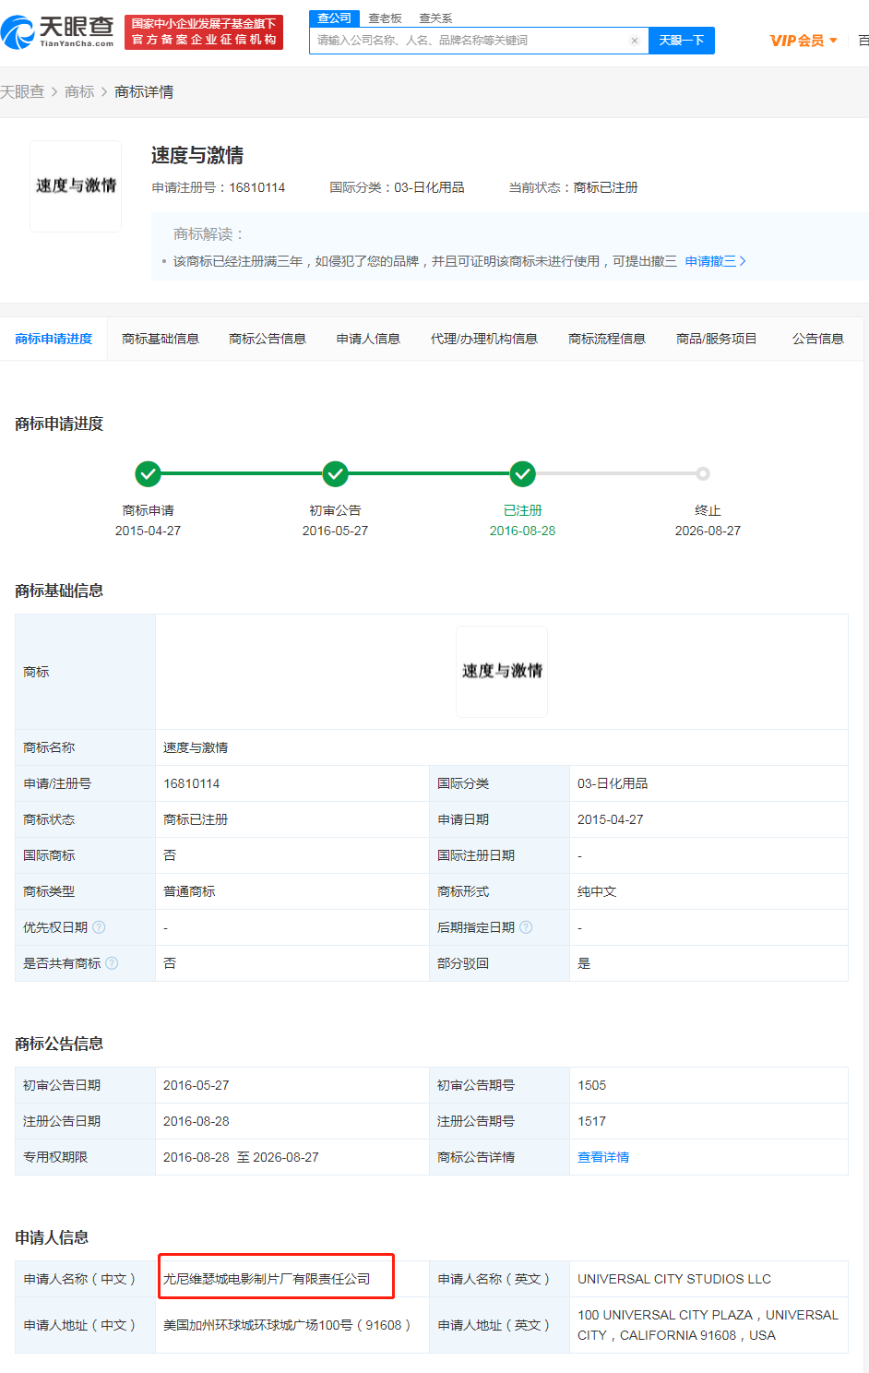Open the help icon beside 优先权日期

point(100,927)
